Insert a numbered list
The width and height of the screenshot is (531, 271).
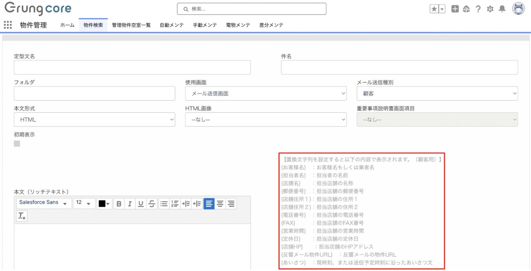click(175, 204)
